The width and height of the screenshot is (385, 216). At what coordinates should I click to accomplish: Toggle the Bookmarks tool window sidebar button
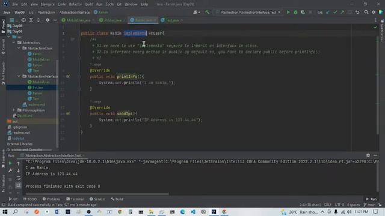point(3,159)
